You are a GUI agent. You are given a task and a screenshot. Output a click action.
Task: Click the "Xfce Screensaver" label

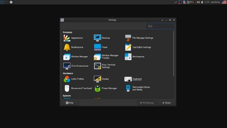[80, 66]
